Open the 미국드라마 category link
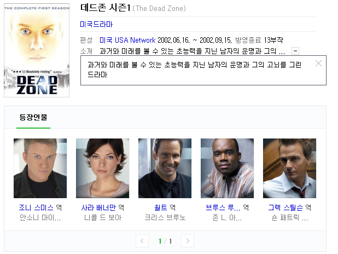The image size is (338, 254). [96, 24]
